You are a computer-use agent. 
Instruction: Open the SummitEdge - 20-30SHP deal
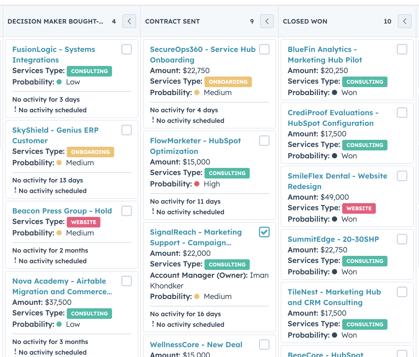click(333, 239)
